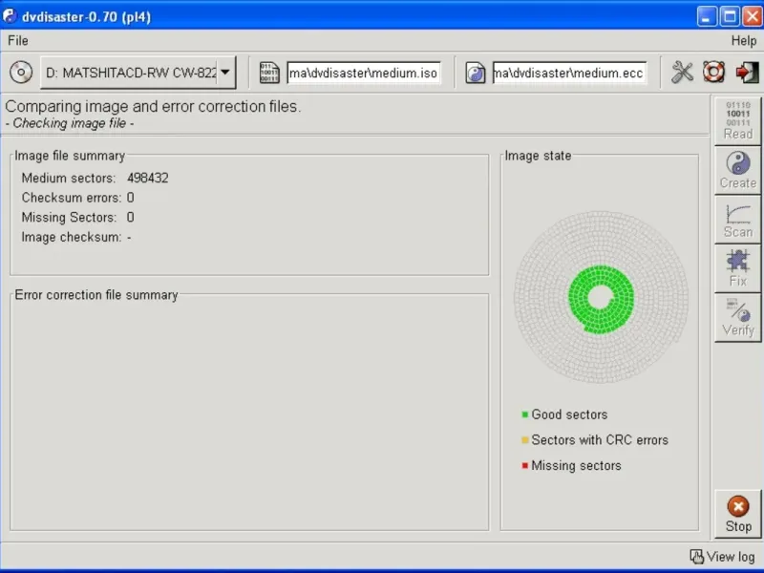Click the Medium sectors value 498432

coord(148,178)
